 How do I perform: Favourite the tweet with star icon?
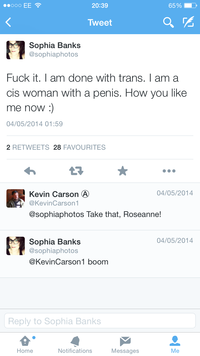pyautogui.click(x=123, y=171)
